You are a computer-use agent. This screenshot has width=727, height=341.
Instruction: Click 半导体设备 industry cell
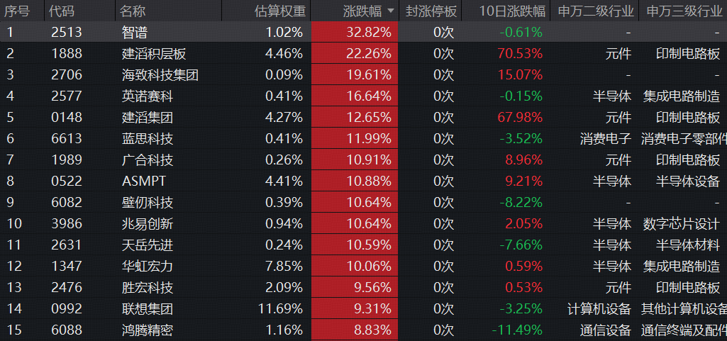pyautogui.click(x=688, y=181)
